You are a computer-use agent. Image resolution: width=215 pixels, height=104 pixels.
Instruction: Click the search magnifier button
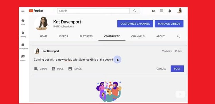pos(134,11)
